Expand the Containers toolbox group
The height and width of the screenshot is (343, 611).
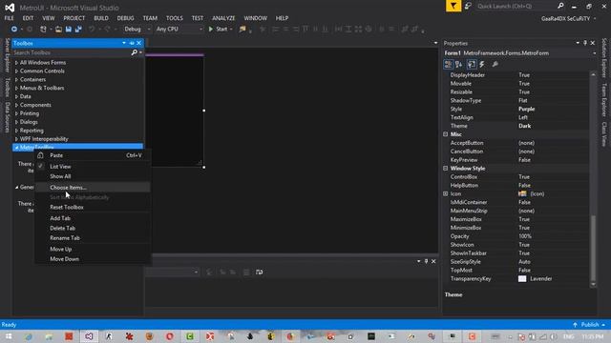(16, 80)
